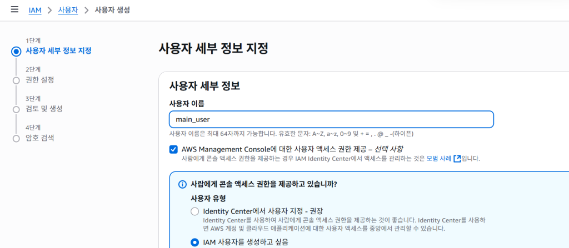Click the step 1 filled circle indicator
This screenshot has height=248, width=569.
(16, 52)
